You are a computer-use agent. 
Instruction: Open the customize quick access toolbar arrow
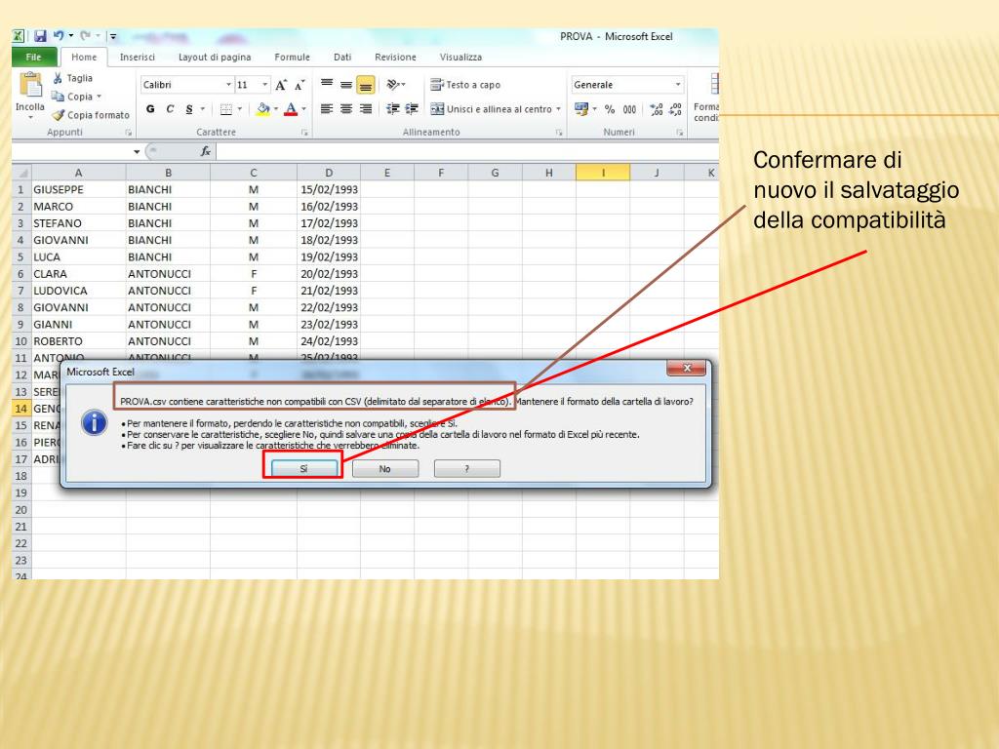113,36
